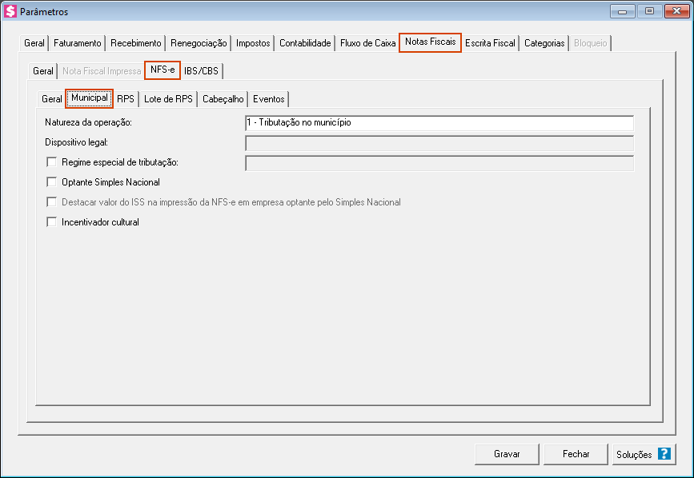Open the Natureza da operação field
This screenshot has width=694, height=478.
tap(439, 123)
